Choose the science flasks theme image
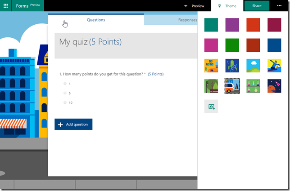 [x=253, y=86]
